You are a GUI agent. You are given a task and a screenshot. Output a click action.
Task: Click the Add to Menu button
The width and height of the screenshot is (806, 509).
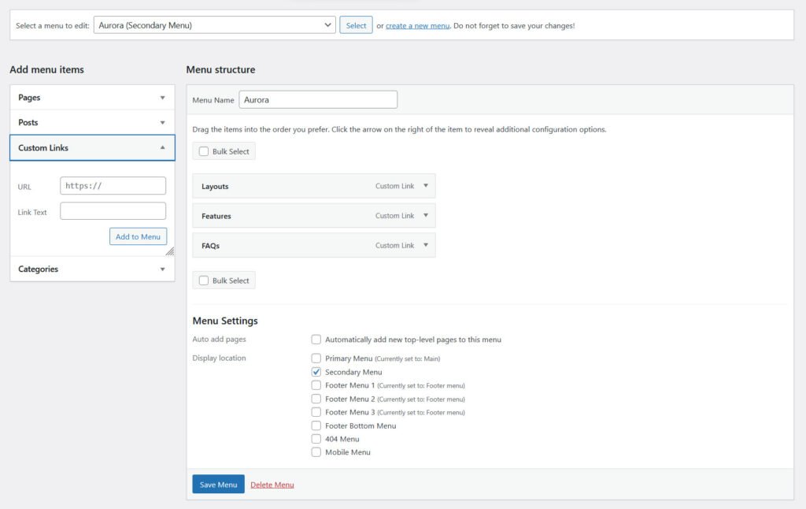pyautogui.click(x=139, y=236)
